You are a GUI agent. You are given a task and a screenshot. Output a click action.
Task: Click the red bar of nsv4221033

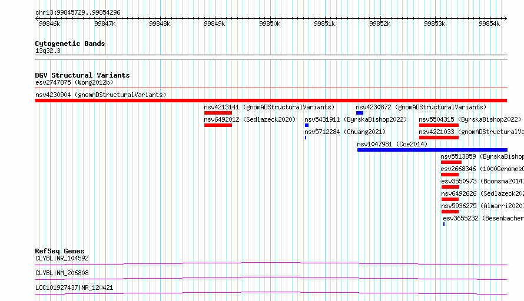click(439, 138)
